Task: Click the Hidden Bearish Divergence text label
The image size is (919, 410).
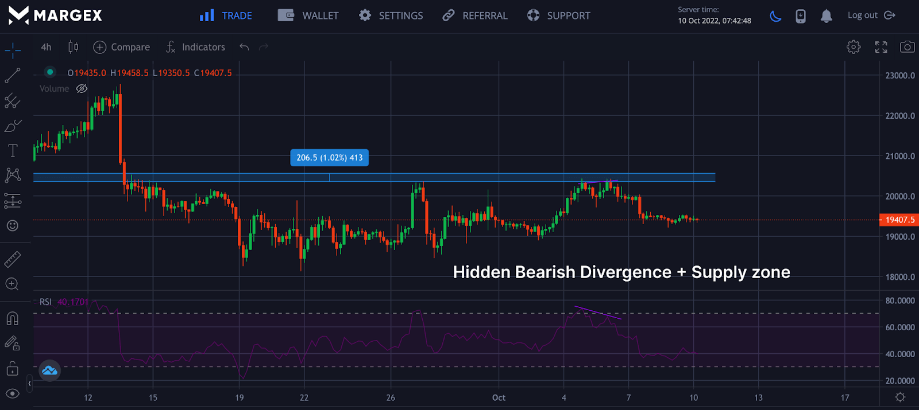Action: click(621, 272)
